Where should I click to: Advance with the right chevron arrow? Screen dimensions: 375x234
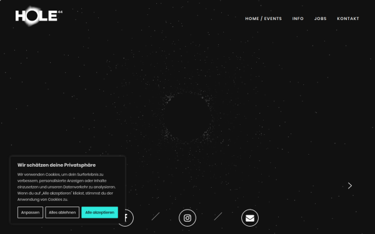pos(350,186)
